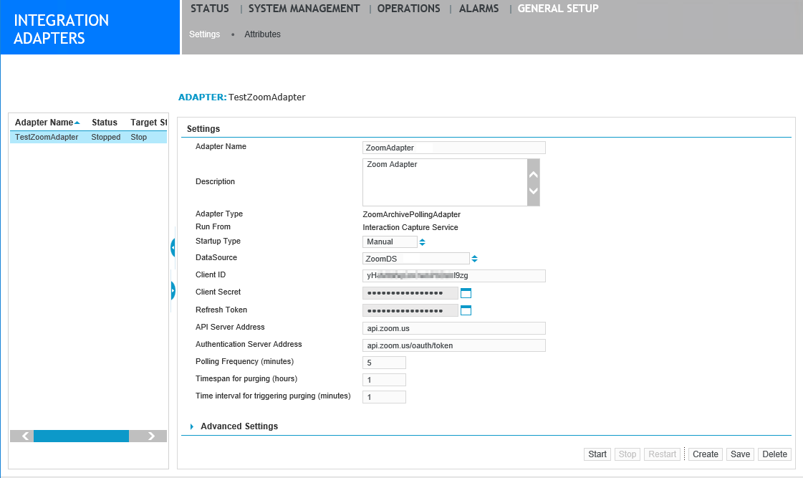Open the Startup Type dropdown

click(422, 242)
